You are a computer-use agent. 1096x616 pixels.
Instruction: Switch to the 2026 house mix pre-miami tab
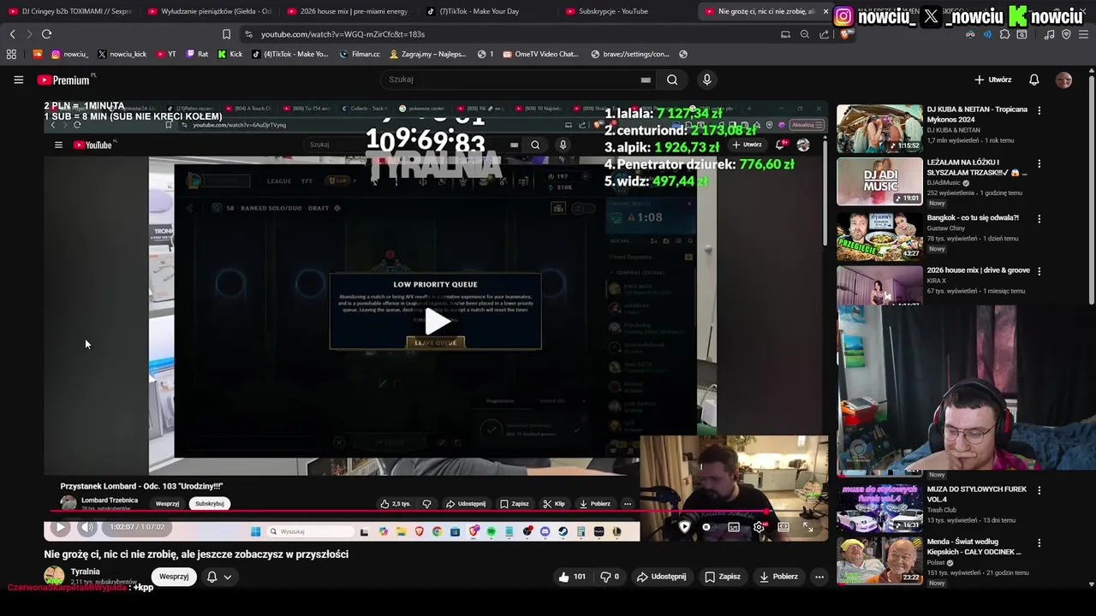pyautogui.click(x=348, y=11)
